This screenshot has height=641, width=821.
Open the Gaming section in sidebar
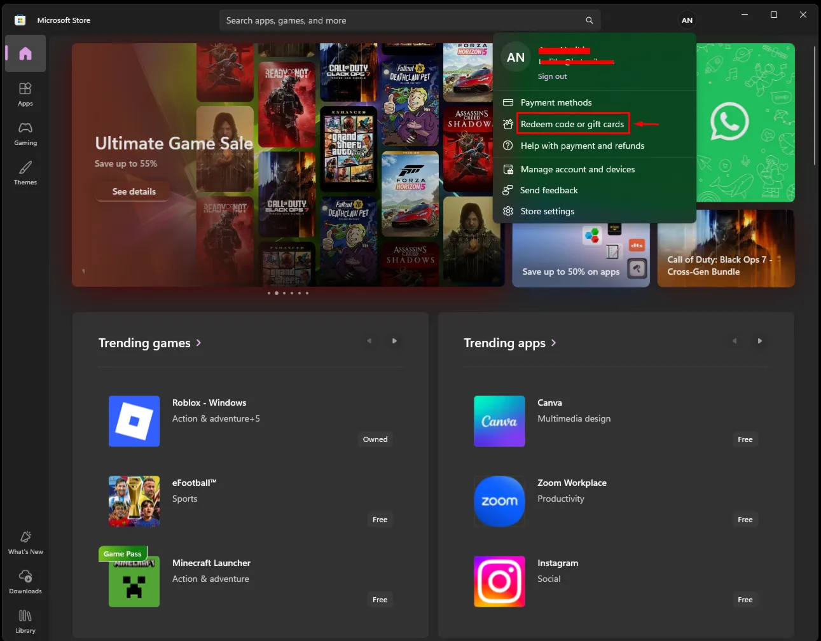coord(25,134)
